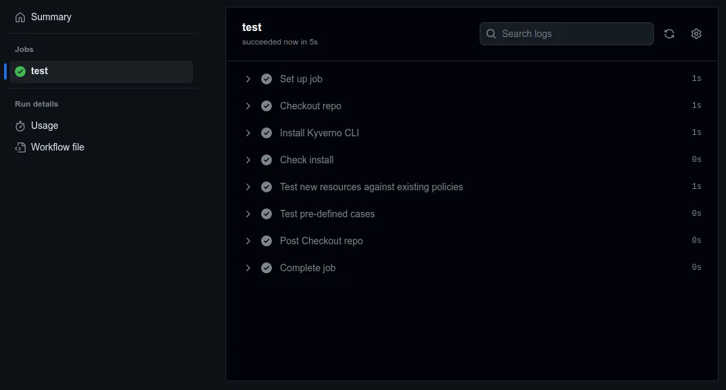Click the magnifier icon in Search logs
Screen dimensions: 726x390
pyautogui.click(x=491, y=34)
